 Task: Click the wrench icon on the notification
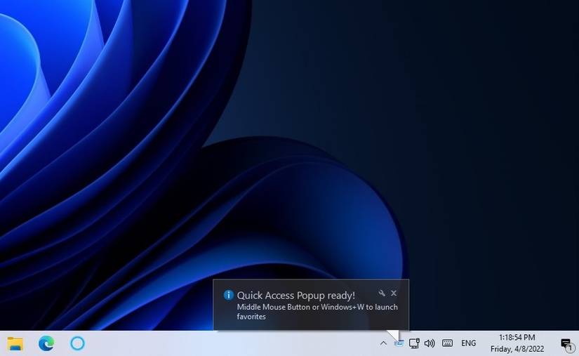click(x=382, y=294)
